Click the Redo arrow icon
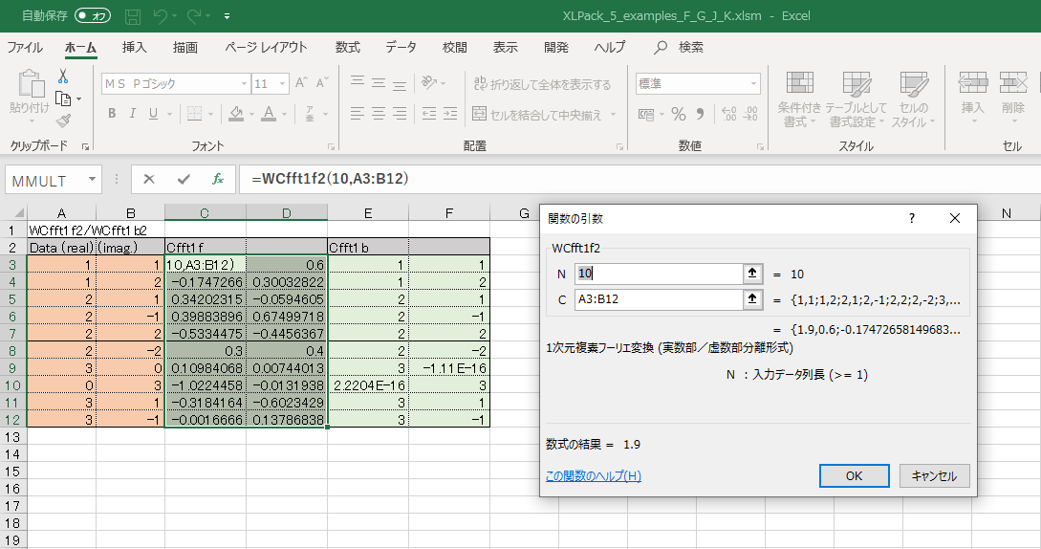This screenshot has height=549, width=1041. click(194, 16)
